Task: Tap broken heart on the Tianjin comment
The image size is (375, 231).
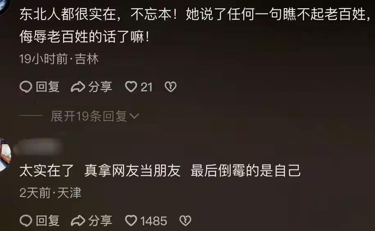Action: click(x=185, y=220)
